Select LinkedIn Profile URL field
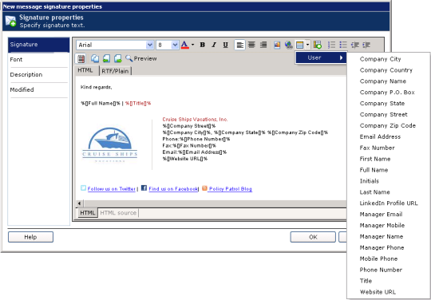The image size is (431, 300). point(389,203)
